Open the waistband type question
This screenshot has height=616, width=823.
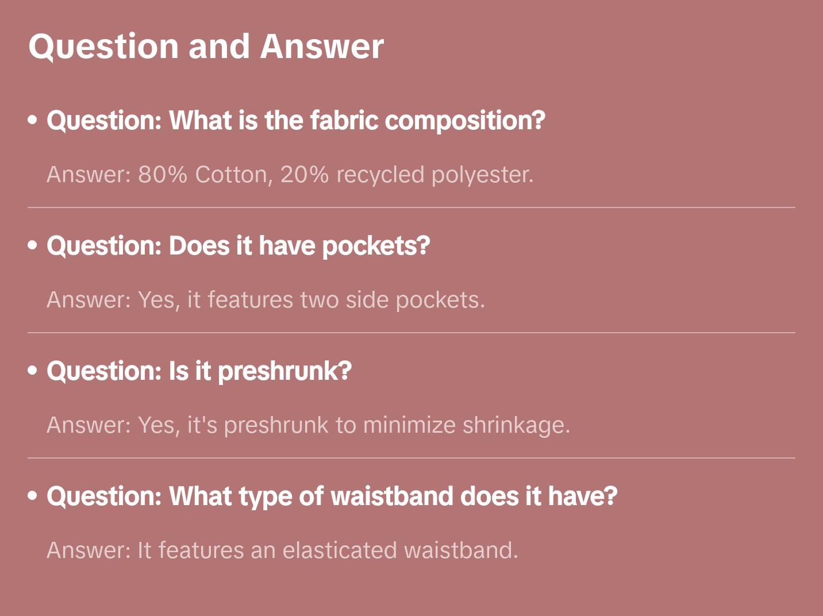[332, 496]
